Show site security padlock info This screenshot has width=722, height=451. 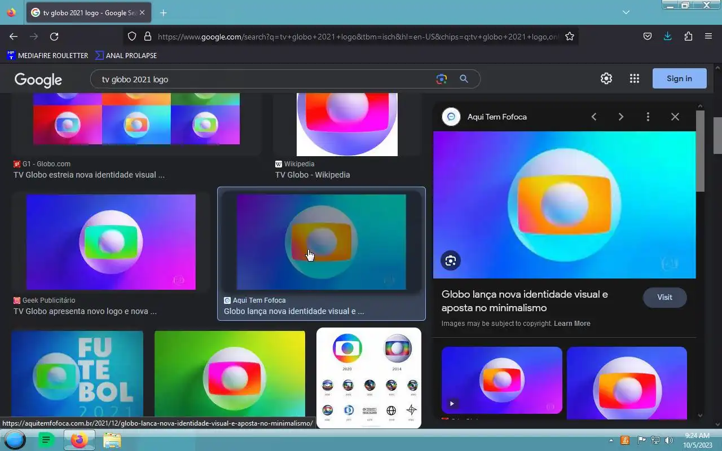point(148,37)
